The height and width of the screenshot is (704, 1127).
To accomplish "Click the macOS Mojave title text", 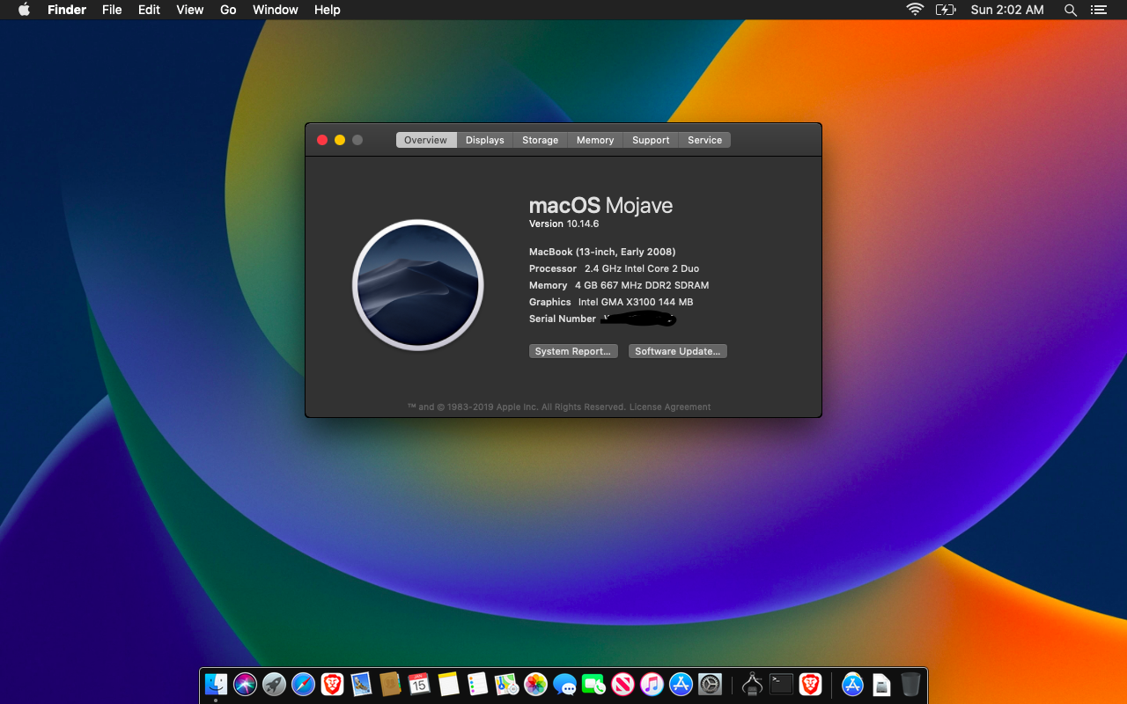I will (600, 205).
